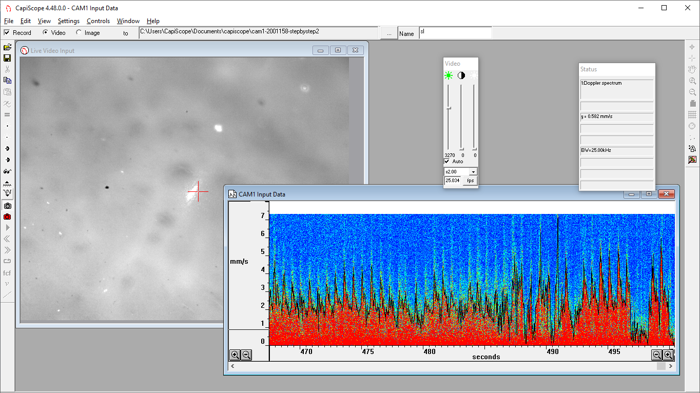Open the File menu

click(9, 21)
